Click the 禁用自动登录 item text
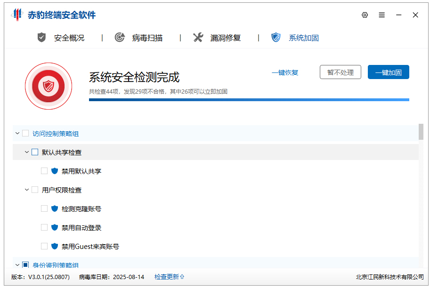Image resolution: width=430 pixels, height=288 pixels. pos(81,228)
